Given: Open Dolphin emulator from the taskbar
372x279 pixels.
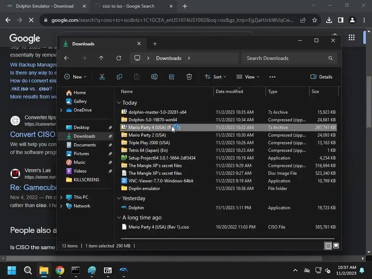Looking at the screenshot, I should click(124, 270).
